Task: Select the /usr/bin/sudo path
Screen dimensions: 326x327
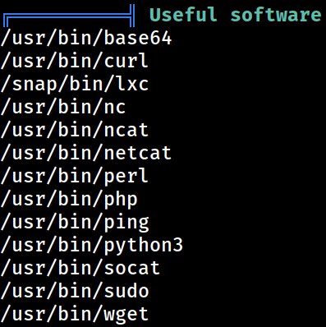Action: coord(75,291)
